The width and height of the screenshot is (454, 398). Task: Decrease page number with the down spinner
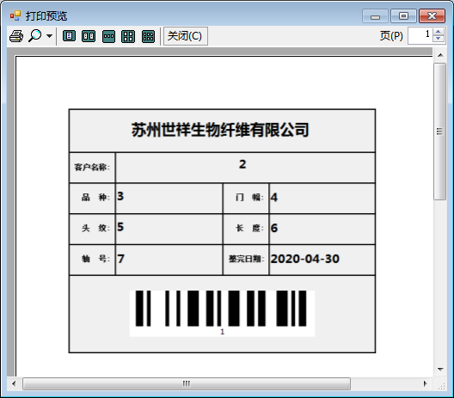pyautogui.click(x=439, y=40)
